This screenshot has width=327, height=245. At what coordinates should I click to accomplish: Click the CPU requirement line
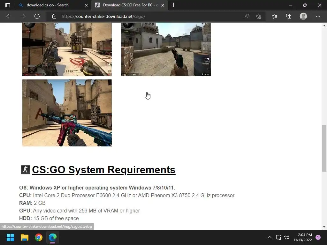click(127, 196)
